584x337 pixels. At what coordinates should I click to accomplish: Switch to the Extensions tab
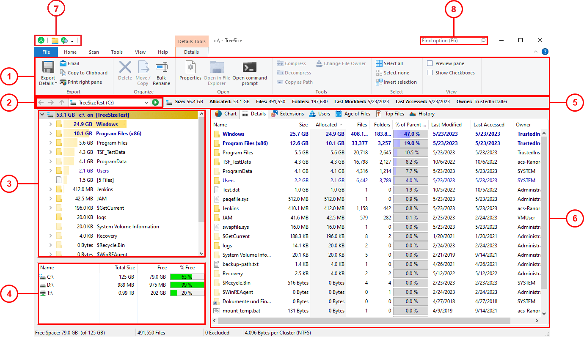[287, 114]
